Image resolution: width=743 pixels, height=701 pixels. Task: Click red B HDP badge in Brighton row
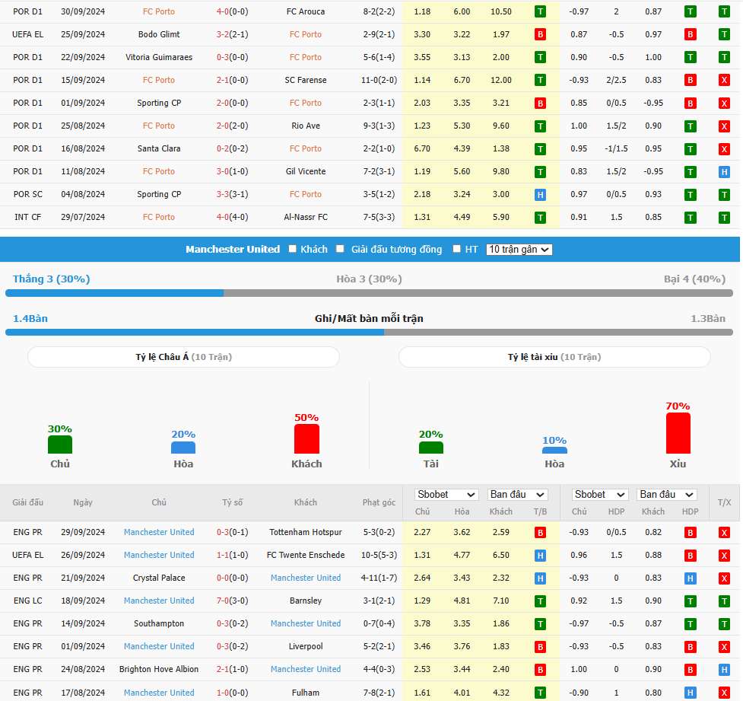691,669
